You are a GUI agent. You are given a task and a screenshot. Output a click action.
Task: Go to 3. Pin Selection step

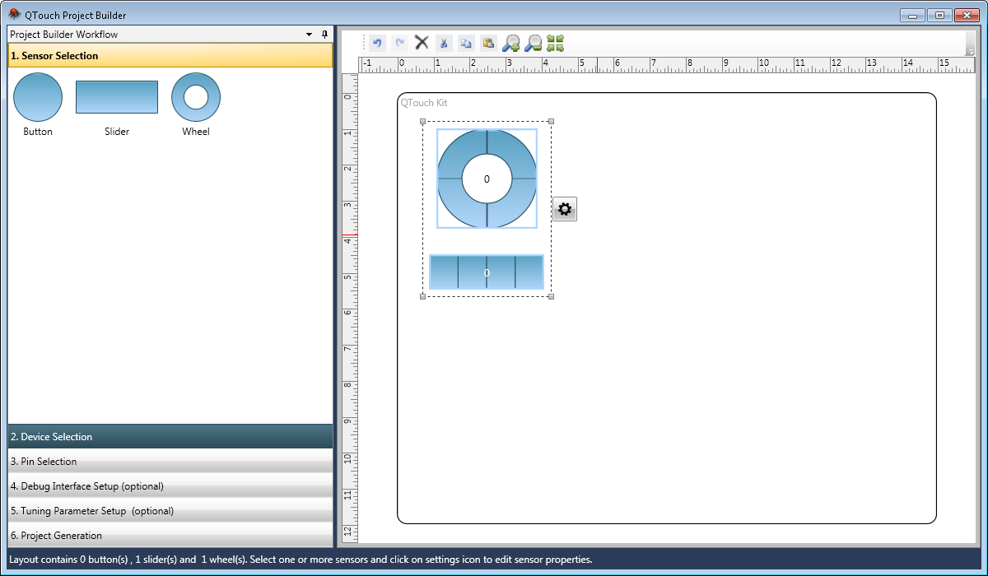[170, 462]
